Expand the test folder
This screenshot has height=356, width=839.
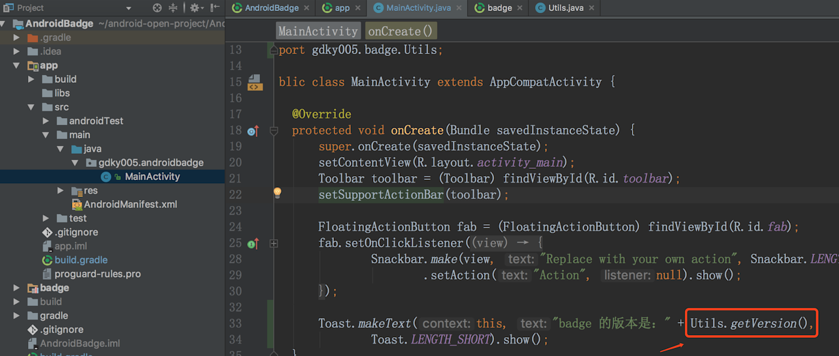click(46, 218)
